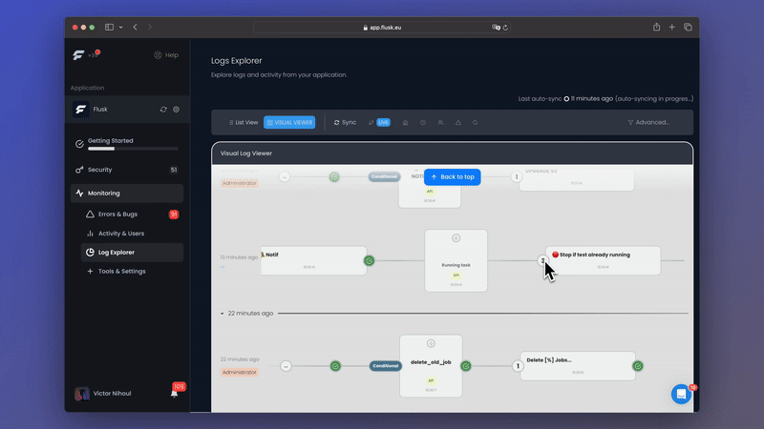Click the home filter icon in toolbar
This screenshot has height=429, width=764.
(x=405, y=123)
